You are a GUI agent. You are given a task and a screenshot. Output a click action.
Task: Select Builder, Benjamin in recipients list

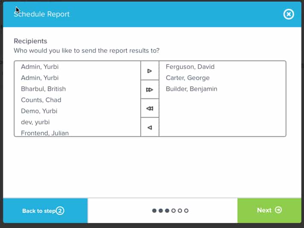191,89
